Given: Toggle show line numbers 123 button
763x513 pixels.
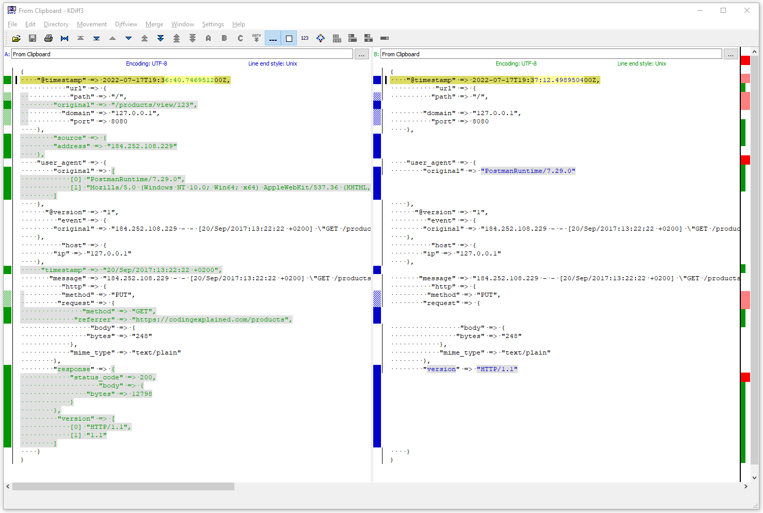Looking at the screenshot, I should 305,38.
